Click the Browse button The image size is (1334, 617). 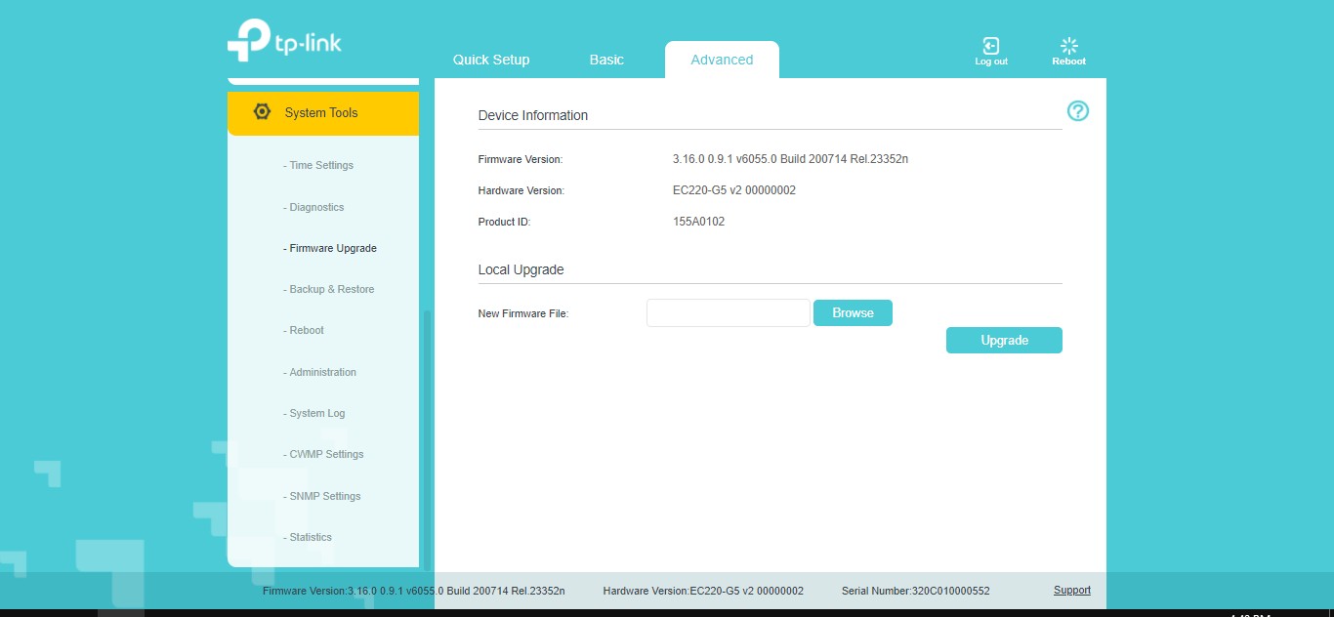853,312
